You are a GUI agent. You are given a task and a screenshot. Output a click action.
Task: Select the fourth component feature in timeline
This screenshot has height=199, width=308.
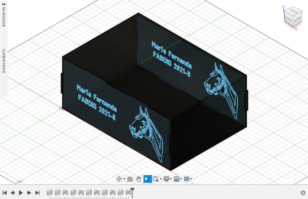pos(89,192)
